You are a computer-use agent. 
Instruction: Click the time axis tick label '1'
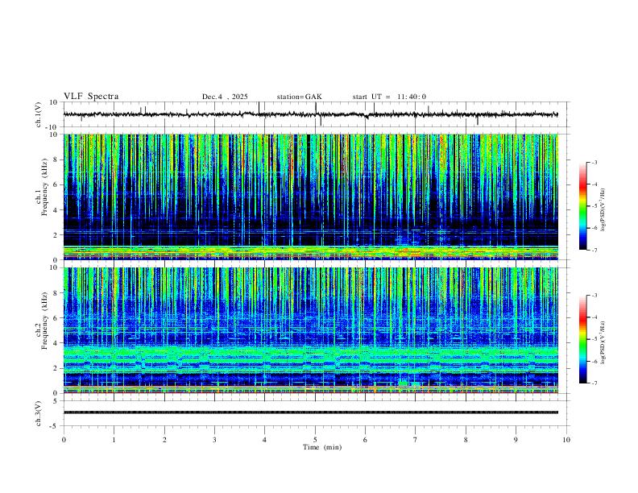pos(114,440)
